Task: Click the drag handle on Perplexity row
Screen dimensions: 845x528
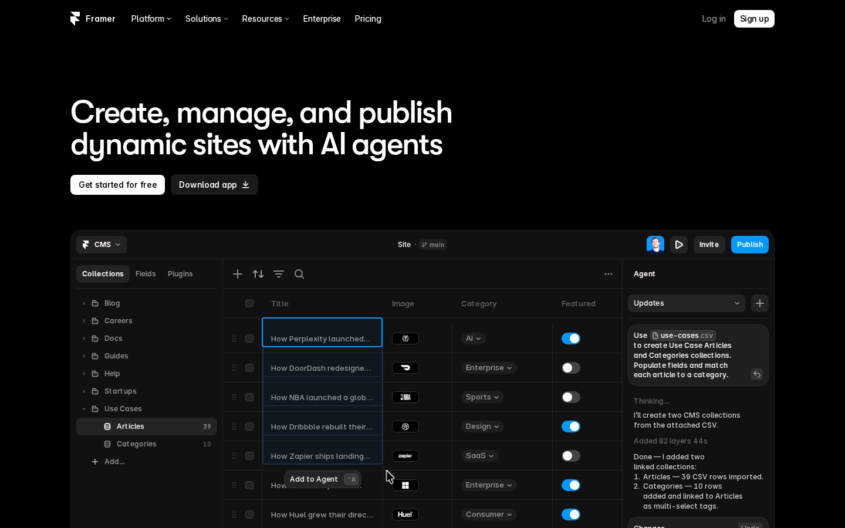Action: [234, 339]
